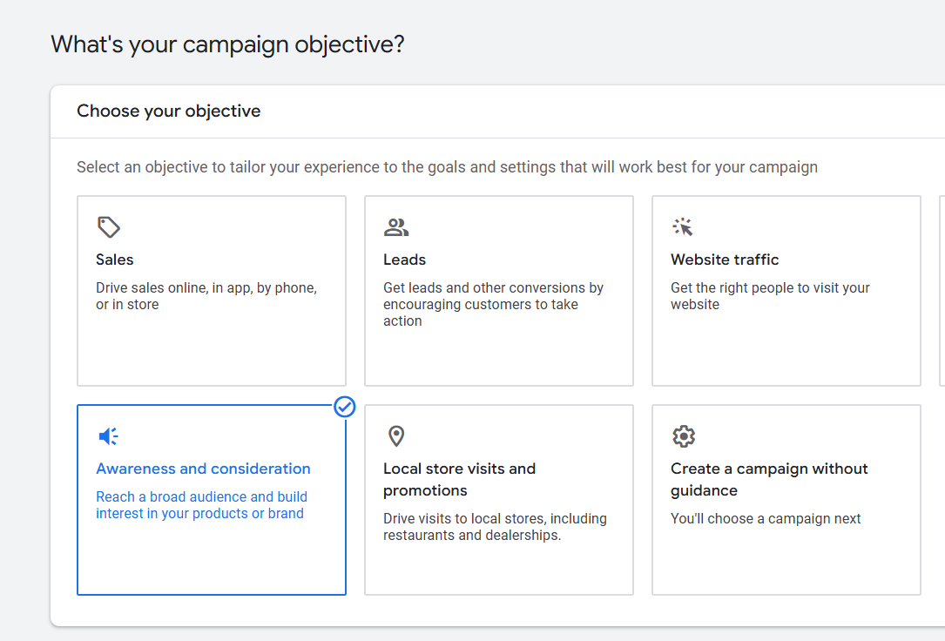Click 'Drive visits to local stores' description
945x641 pixels.
495,527
